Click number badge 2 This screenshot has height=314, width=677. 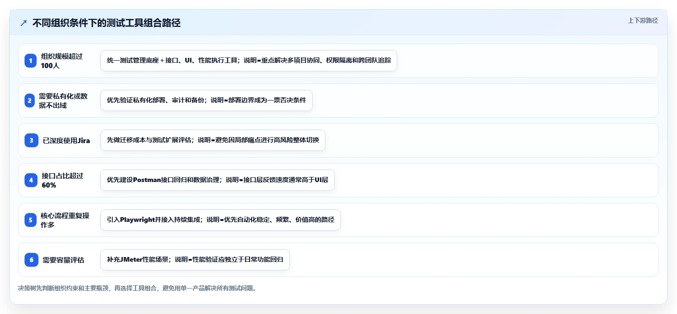(x=31, y=100)
